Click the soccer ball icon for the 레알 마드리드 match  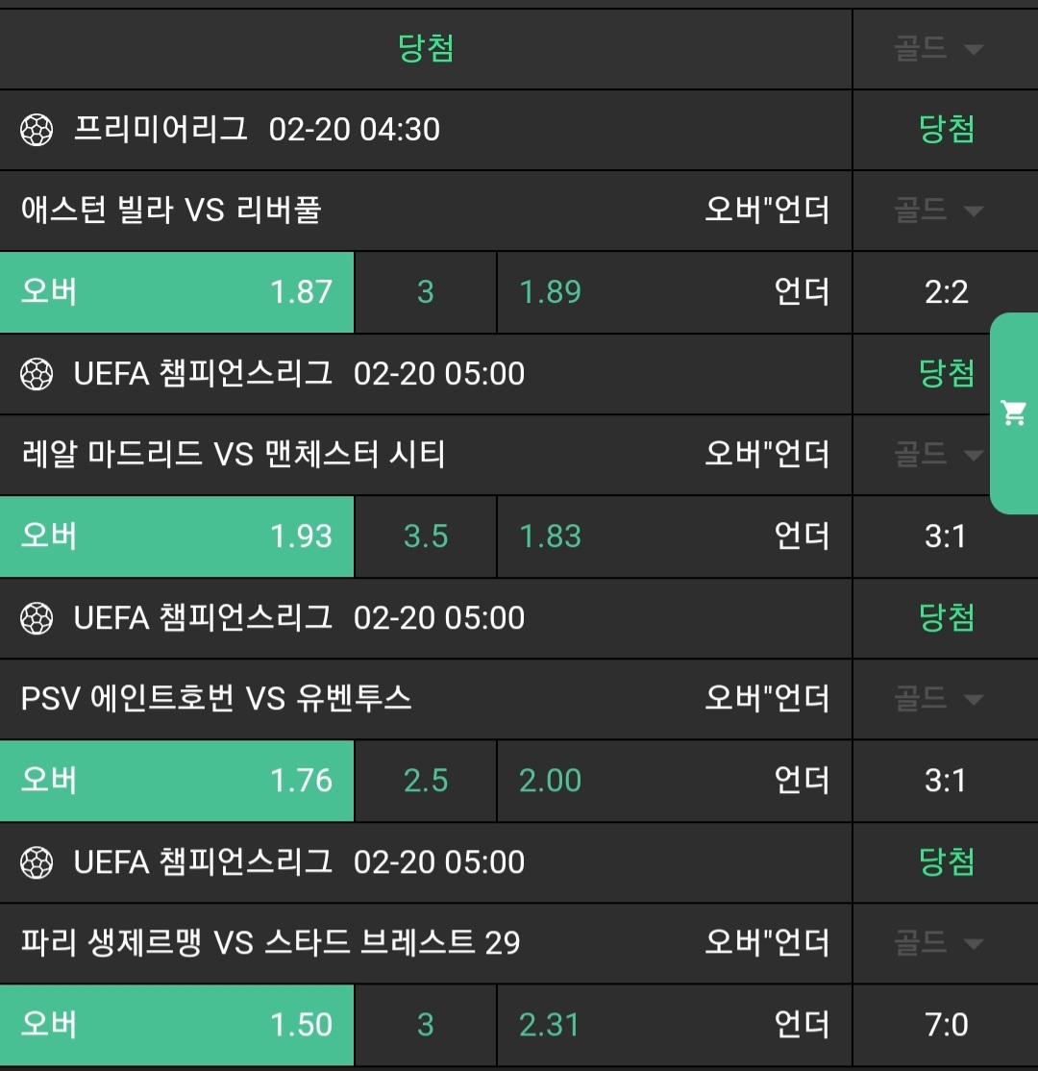tap(37, 374)
